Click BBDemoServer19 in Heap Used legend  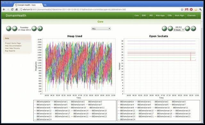point(99,113)
